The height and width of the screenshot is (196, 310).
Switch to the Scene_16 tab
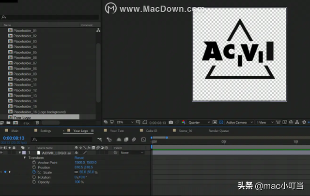click(186, 131)
